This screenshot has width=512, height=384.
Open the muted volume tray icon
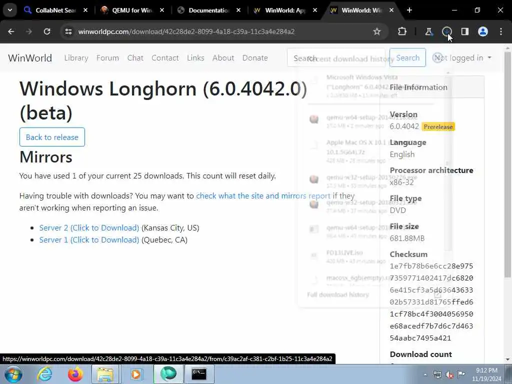coord(449,374)
